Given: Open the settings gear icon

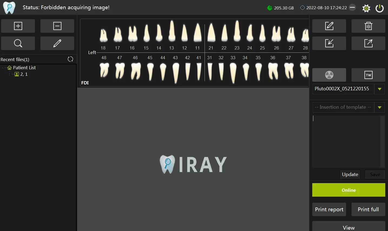Looking at the screenshot, I should click(x=366, y=8).
